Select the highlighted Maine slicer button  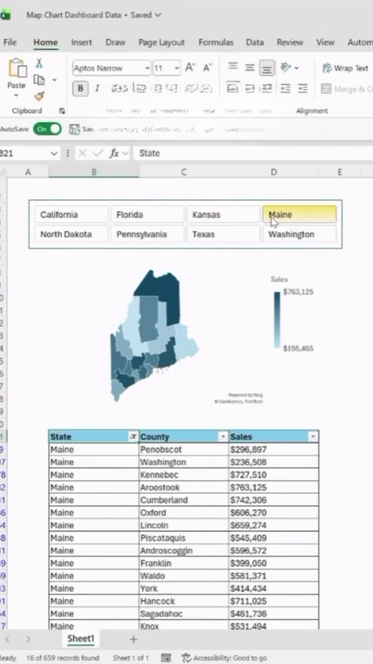point(299,214)
